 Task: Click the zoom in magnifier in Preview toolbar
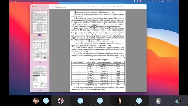coord(93,6)
